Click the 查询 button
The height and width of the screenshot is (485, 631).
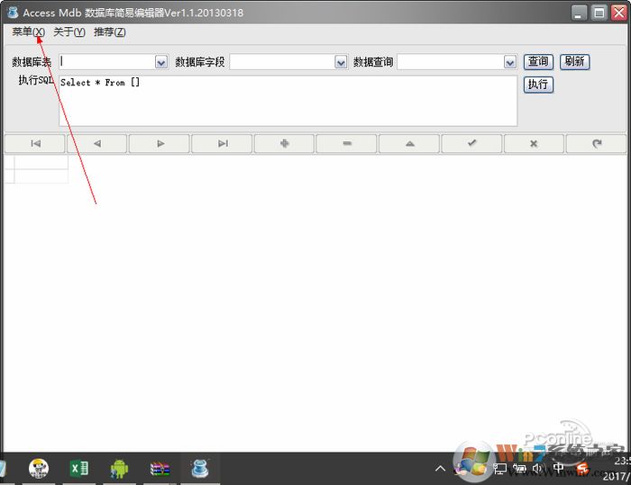[x=538, y=62]
